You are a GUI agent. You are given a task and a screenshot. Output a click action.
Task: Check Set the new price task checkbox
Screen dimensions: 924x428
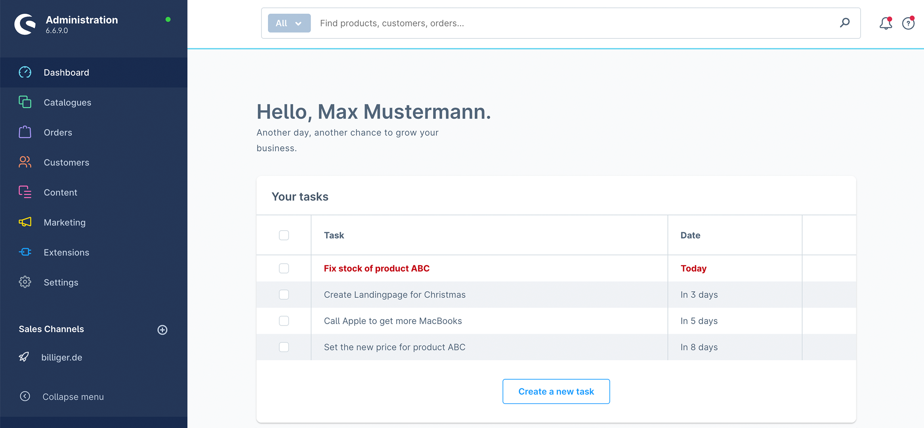click(284, 347)
